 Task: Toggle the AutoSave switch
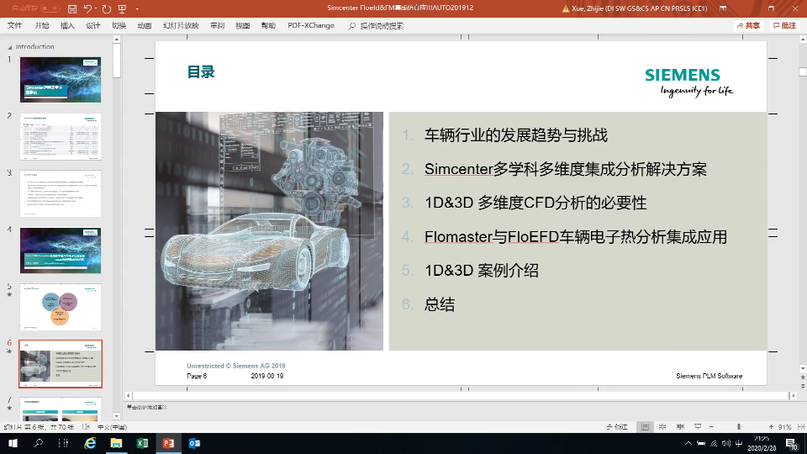tap(50, 9)
